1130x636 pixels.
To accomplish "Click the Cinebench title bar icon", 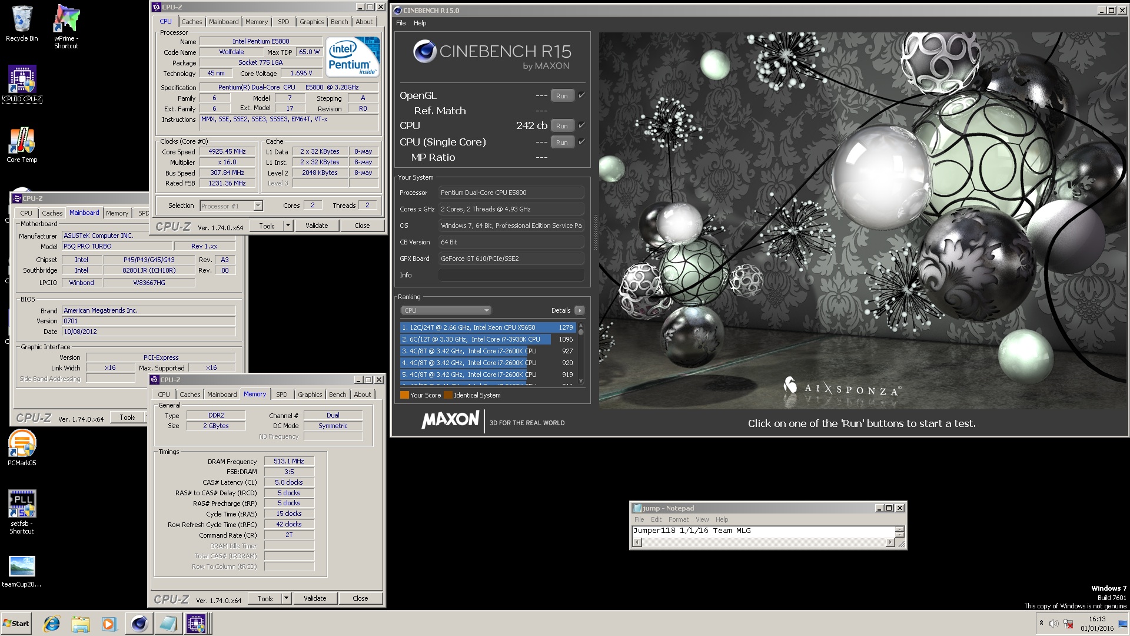I will coord(397,11).
